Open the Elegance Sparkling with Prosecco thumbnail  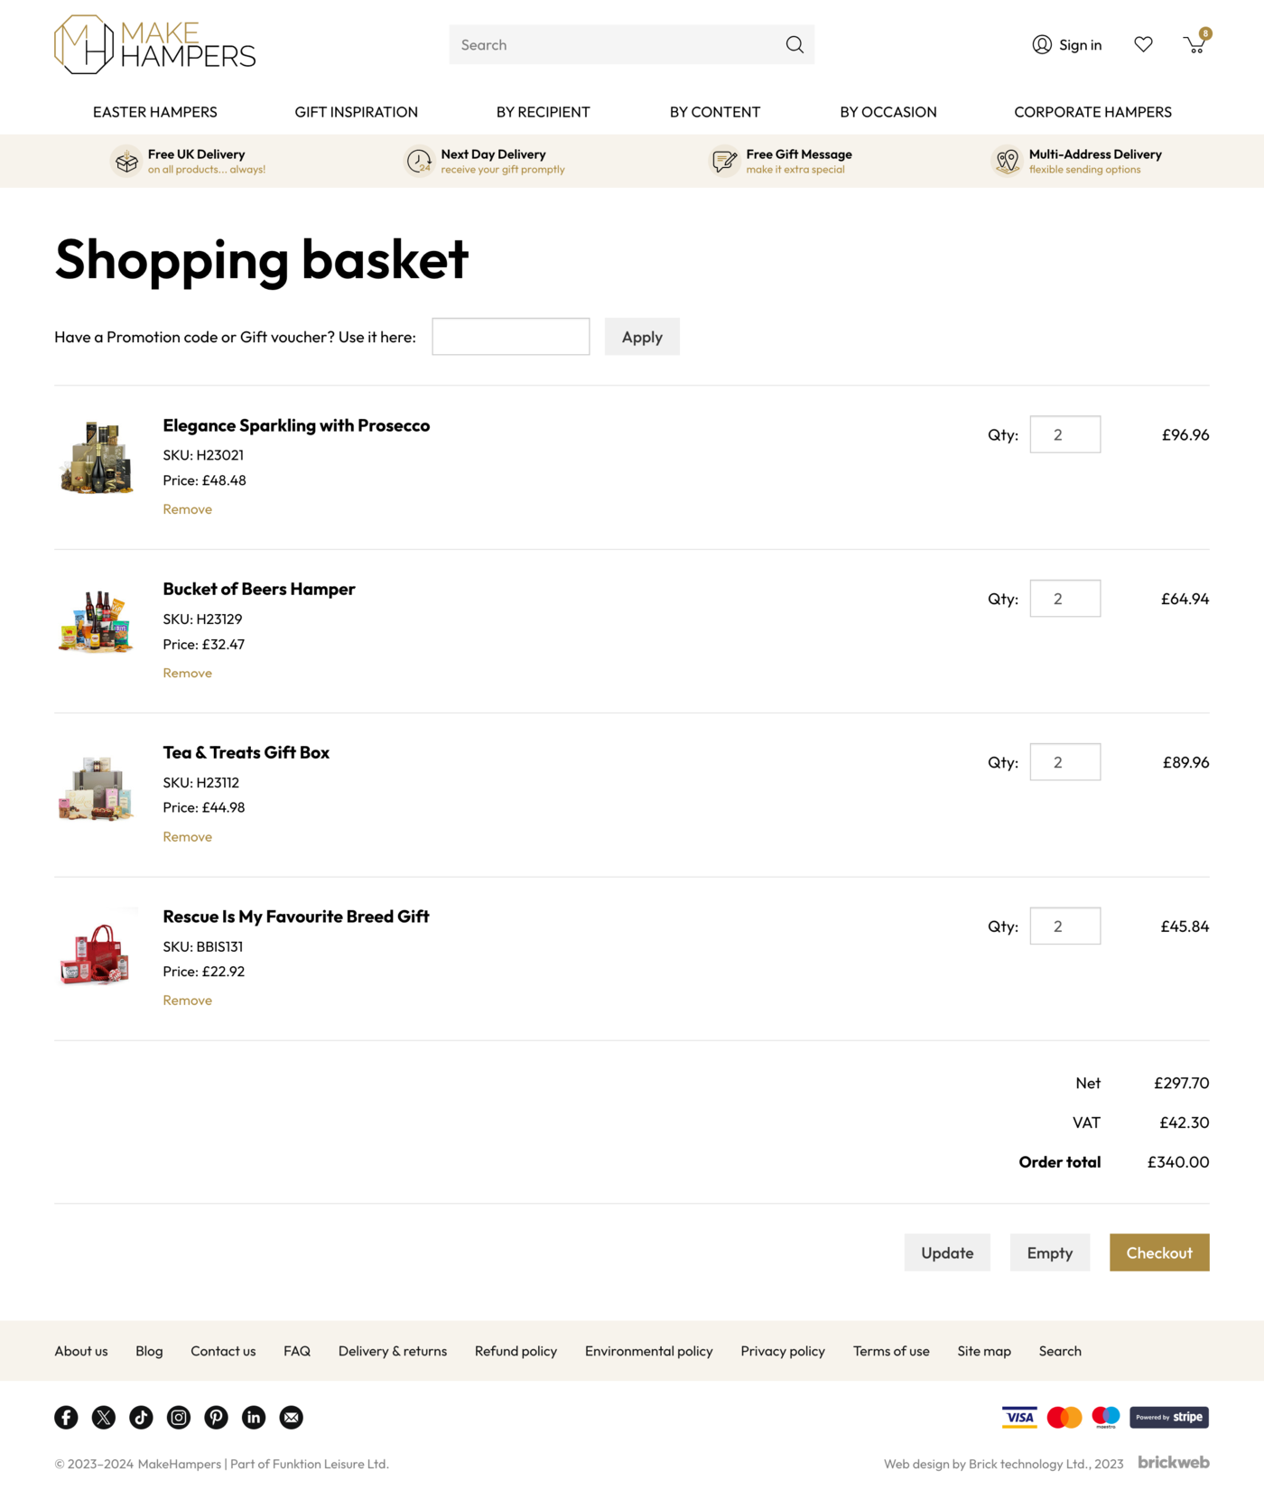[97, 458]
